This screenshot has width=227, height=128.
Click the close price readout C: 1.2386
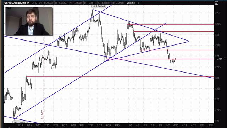(x=104, y=3)
